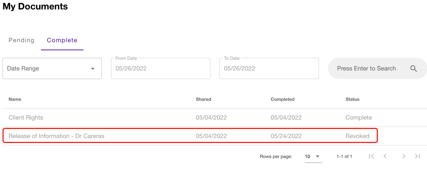The height and width of the screenshot is (170, 427).
Task: Expand the rows per page selector
Action: 313,156
